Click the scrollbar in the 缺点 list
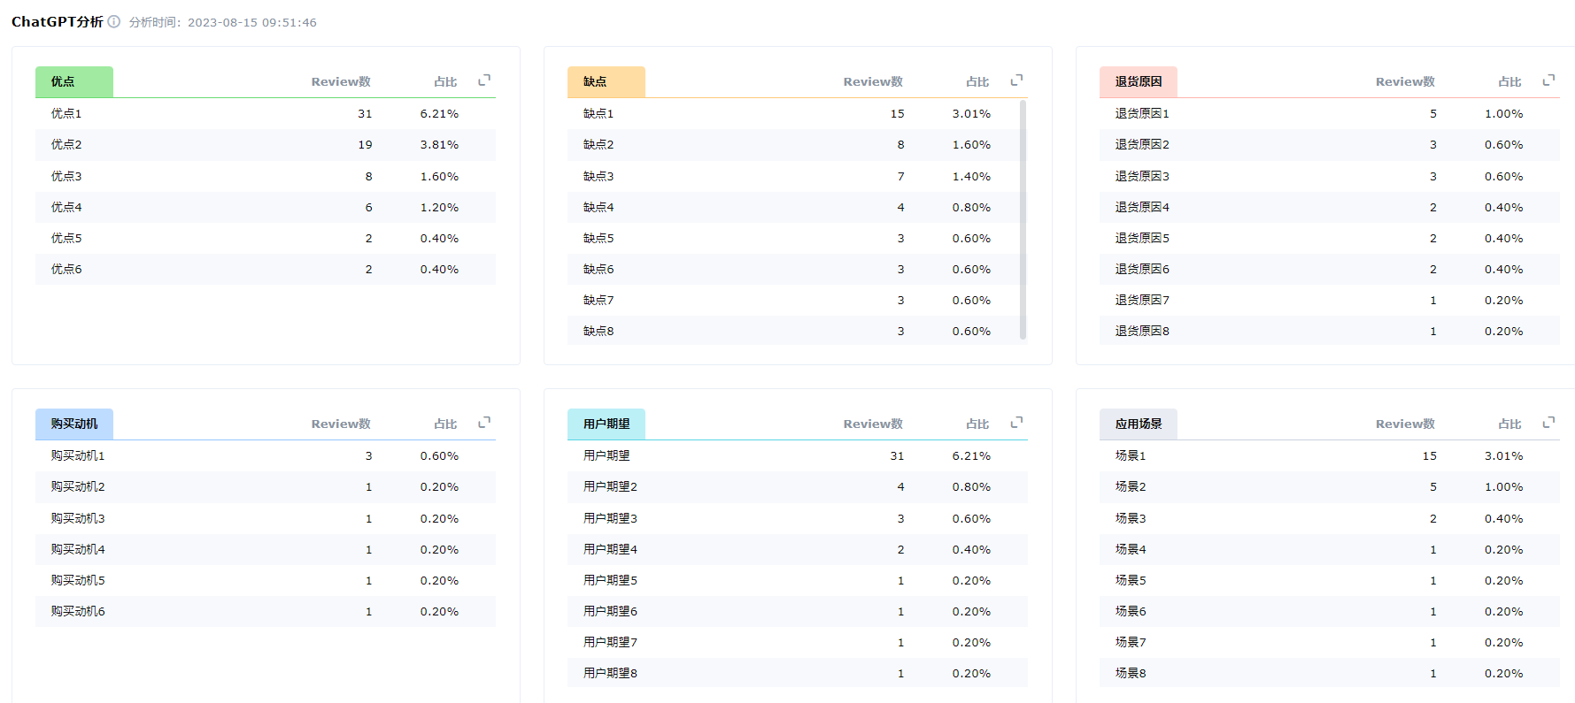The image size is (1575, 703). click(1023, 219)
